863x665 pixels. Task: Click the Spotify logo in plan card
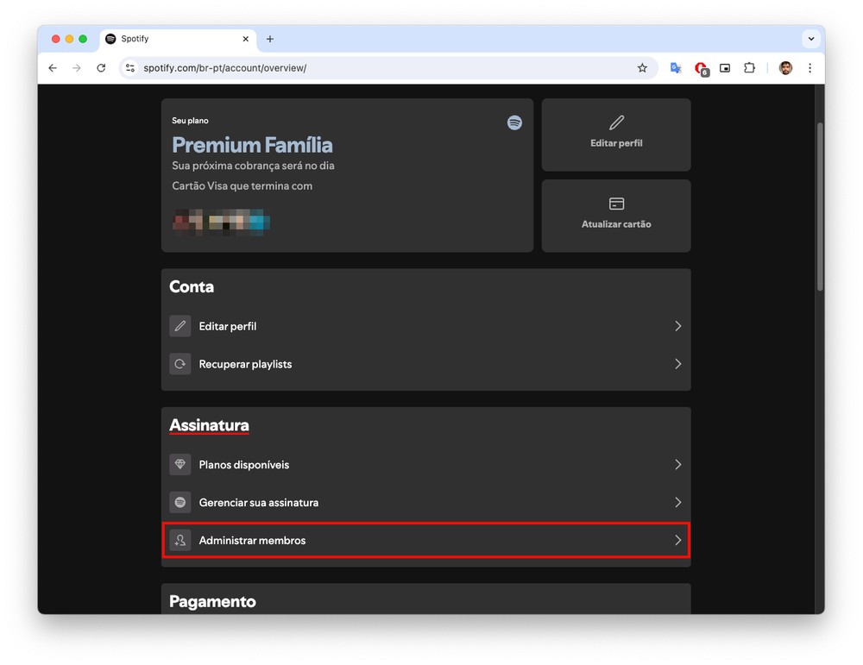coord(514,122)
